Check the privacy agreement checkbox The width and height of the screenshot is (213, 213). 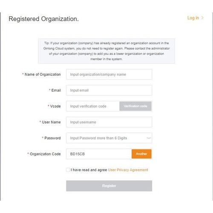pos(68,170)
